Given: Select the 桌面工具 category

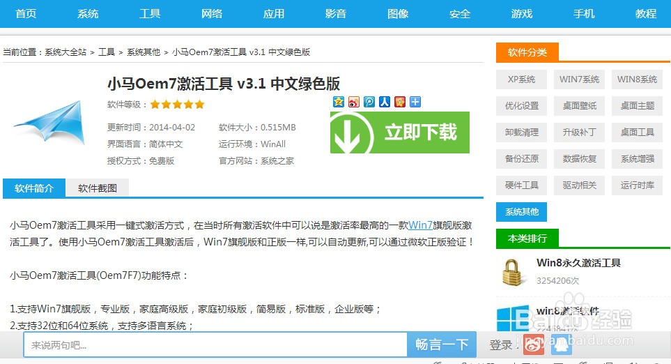Looking at the screenshot, I should (637, 132).
